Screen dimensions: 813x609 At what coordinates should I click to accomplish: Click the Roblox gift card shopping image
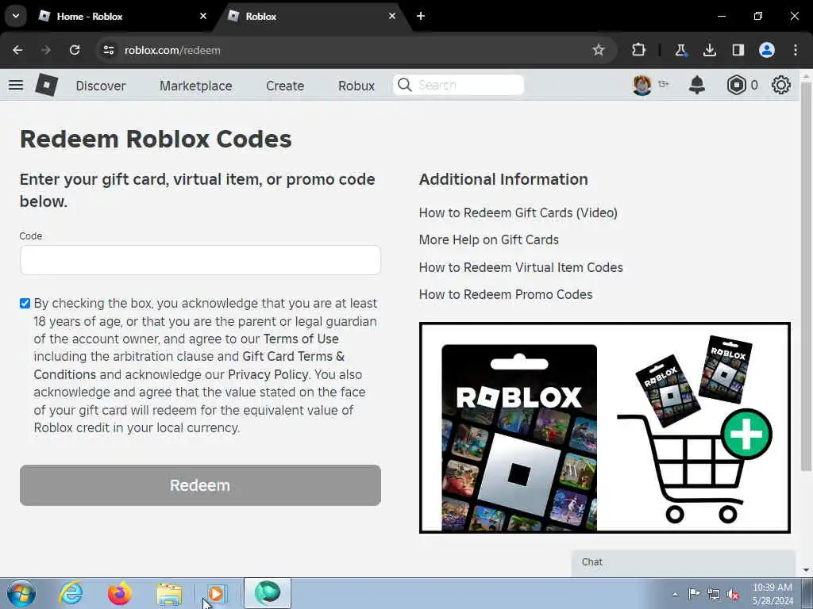click(x=604, y=427)
